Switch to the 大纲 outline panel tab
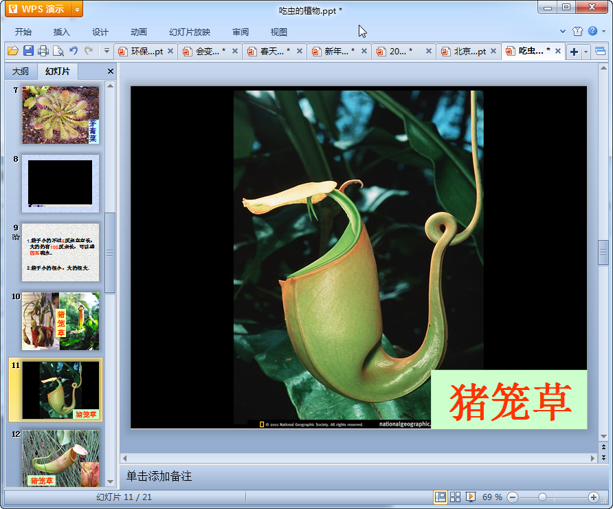 (x=21, y=72)
